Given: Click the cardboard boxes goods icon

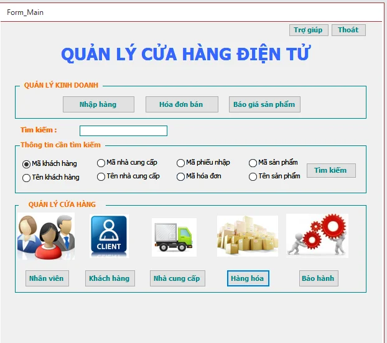Looking at the screenshot, I should tap(247, 236).
